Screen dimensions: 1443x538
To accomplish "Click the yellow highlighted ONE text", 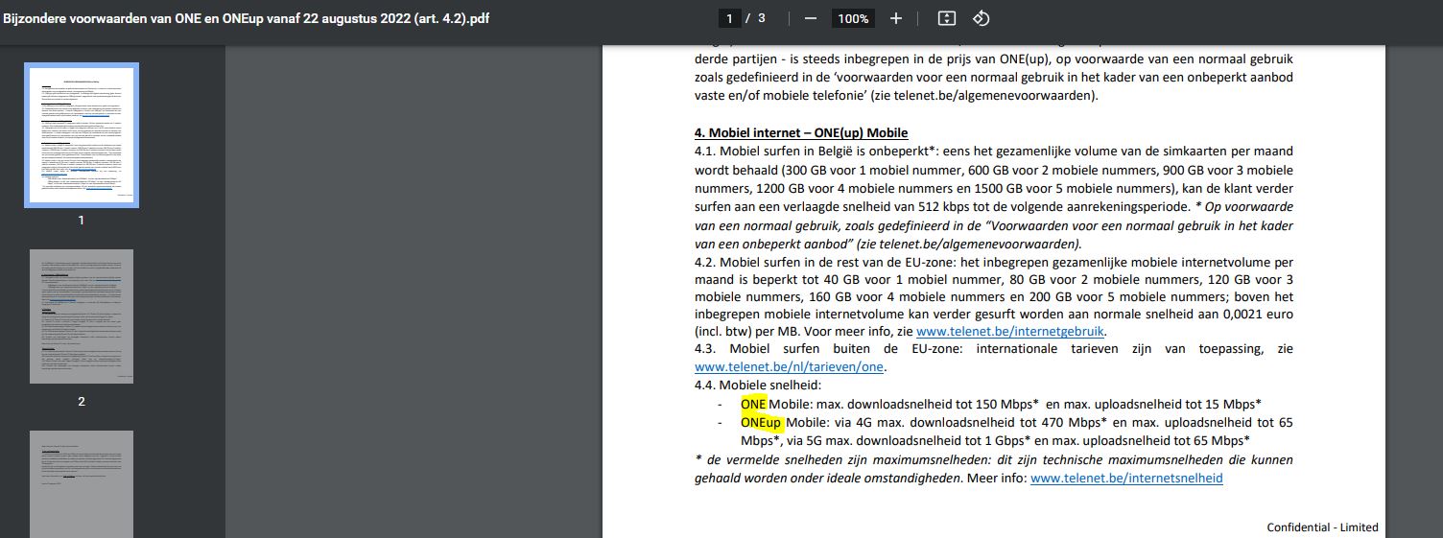I will 753,404.
